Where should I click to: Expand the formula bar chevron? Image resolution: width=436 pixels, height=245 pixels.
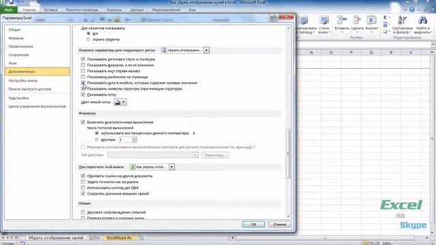pos(433,44)
